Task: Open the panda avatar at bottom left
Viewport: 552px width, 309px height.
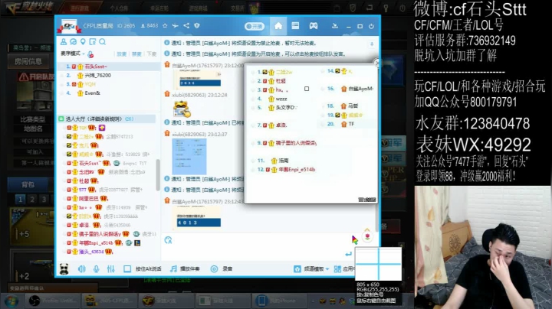Action: click(x=64, y=269)
